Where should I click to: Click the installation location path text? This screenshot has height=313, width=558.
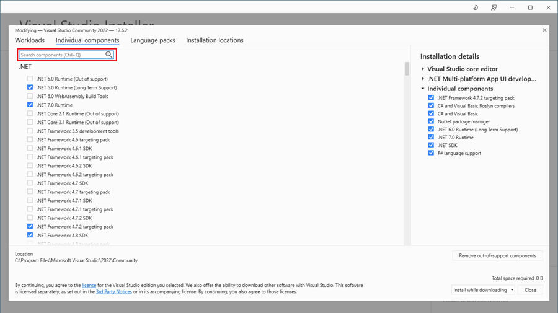tap(76, 260)
